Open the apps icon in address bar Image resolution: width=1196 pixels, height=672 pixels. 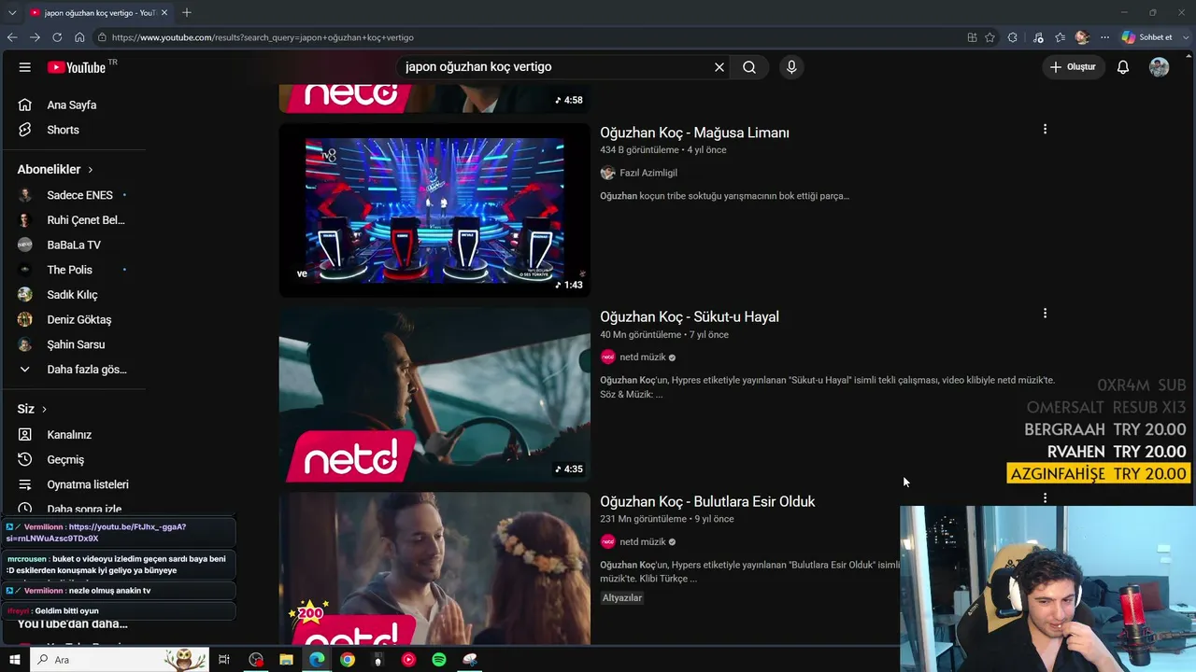coord(972,37)
